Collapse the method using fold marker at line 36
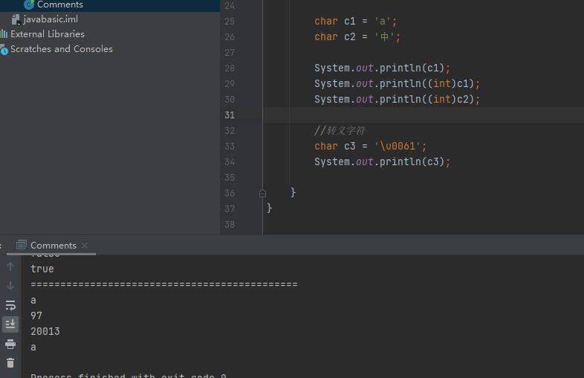584x378 pixels. click(x=262, y=193)
